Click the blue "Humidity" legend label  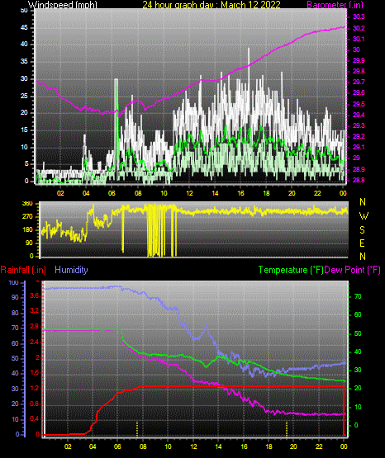tap(71, 270)
